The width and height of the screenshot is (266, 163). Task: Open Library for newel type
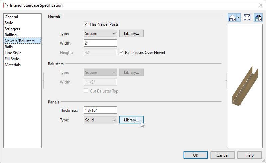click(x=131, y=34)
